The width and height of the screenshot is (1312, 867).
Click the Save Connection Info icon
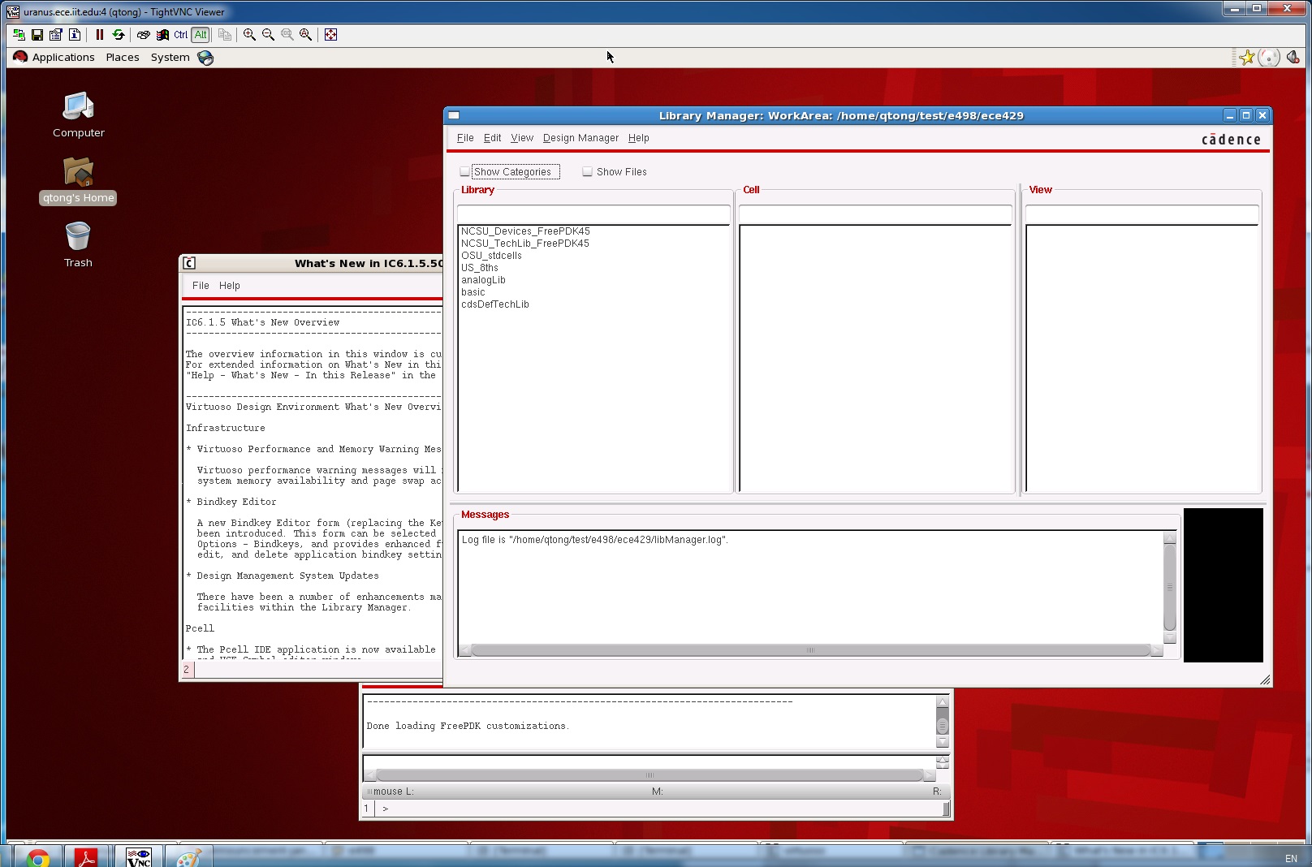click(37, 35)
